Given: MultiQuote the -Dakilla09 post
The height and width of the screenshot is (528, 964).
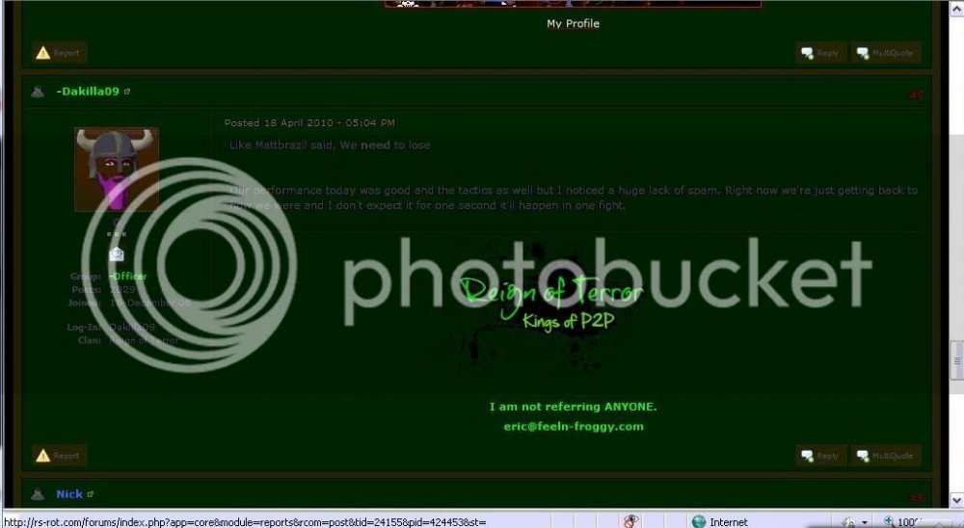Looking at the screenshot, I should click(886, 456).
